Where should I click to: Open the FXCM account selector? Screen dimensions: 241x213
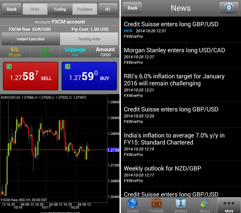coord(60,22)
